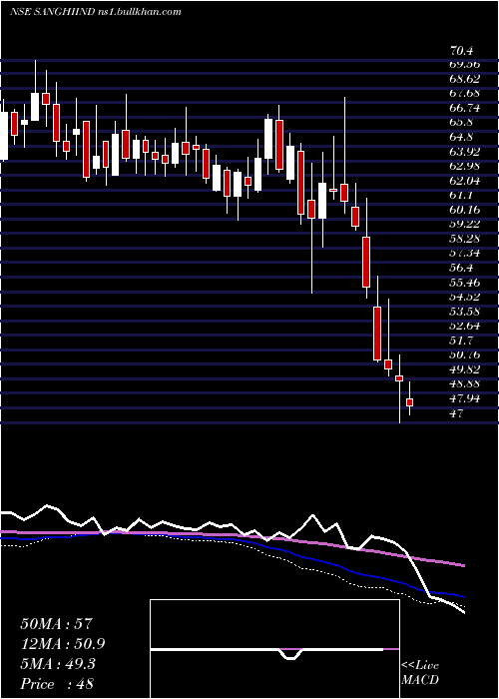The height and width of the screenshot is (699, 499).
Task: Click the last red candlestick near 47.94
Action: pyautogui.click(x=410, y=402)
